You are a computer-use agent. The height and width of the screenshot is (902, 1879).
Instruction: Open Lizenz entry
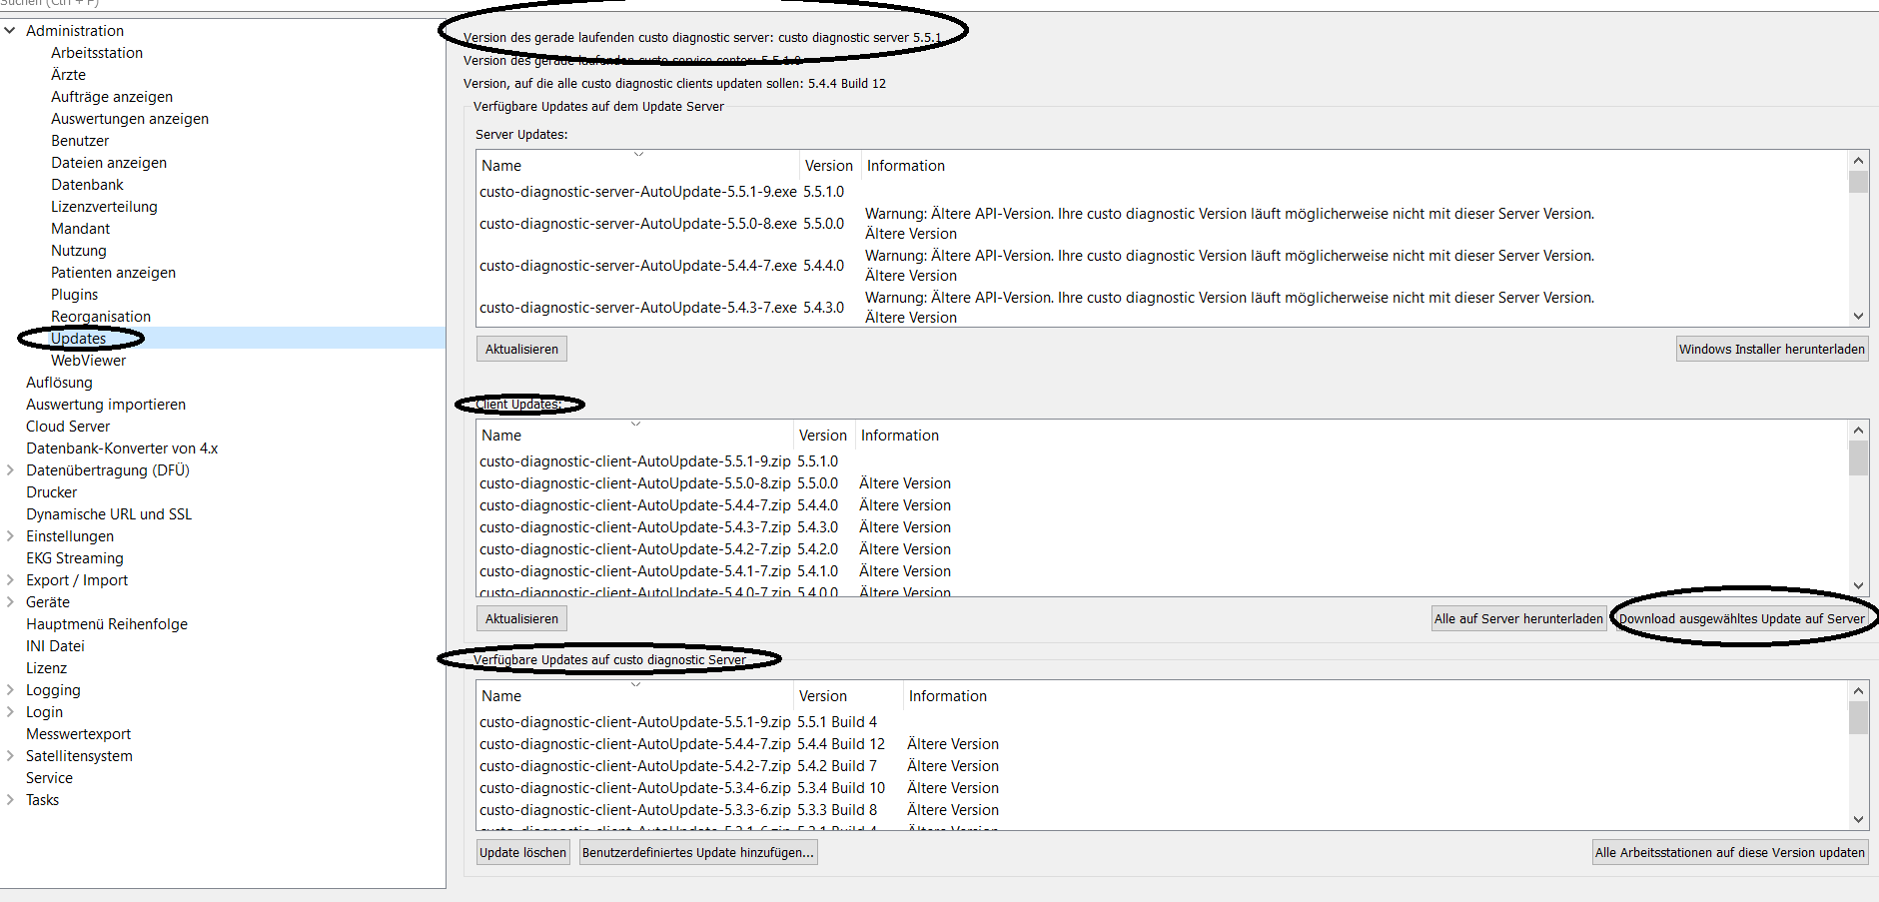46,668
